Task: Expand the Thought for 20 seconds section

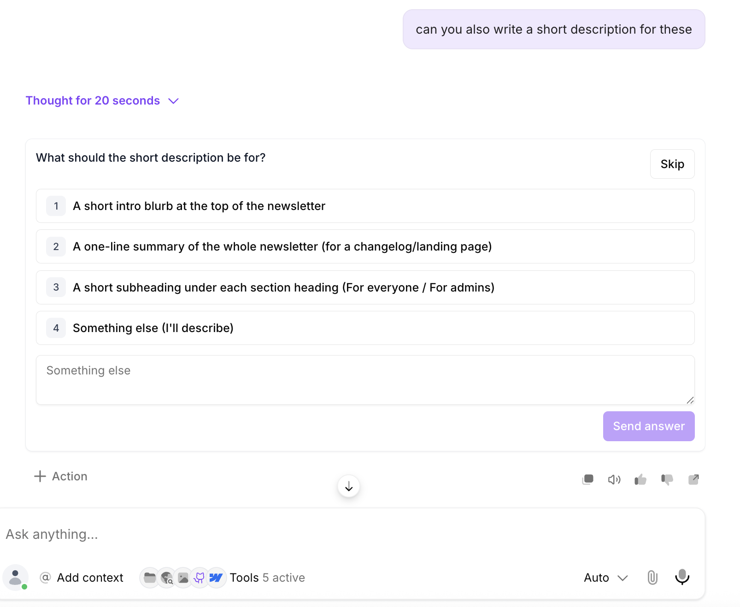Action: coord(102,100)
